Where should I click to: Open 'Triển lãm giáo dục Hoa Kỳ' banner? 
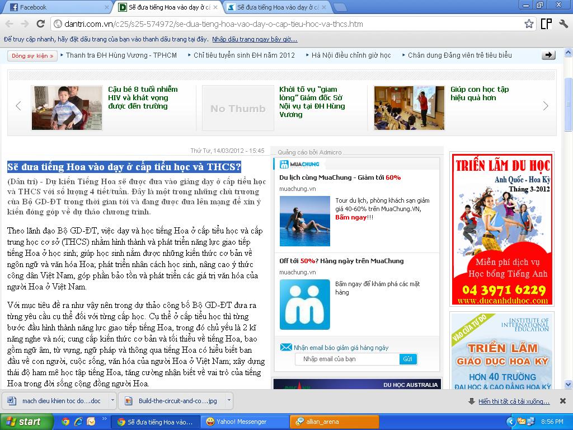(x=502, y=351)
